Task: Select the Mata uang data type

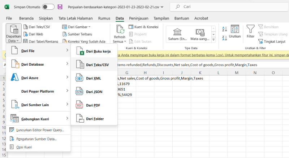Action: 200,35
